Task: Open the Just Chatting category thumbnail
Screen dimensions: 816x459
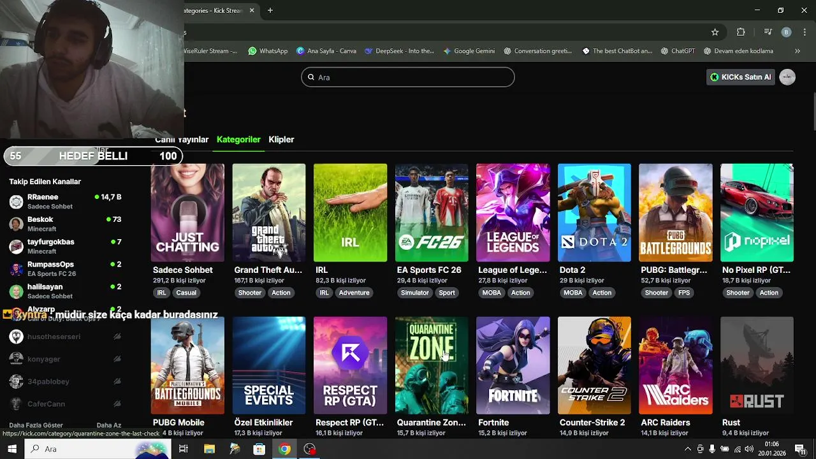Action: click(187, 212)
